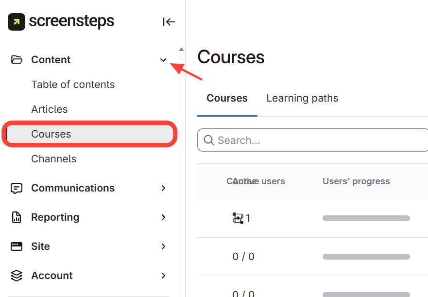
Task: Click the Account layers icon
Action: coord(17,276)
